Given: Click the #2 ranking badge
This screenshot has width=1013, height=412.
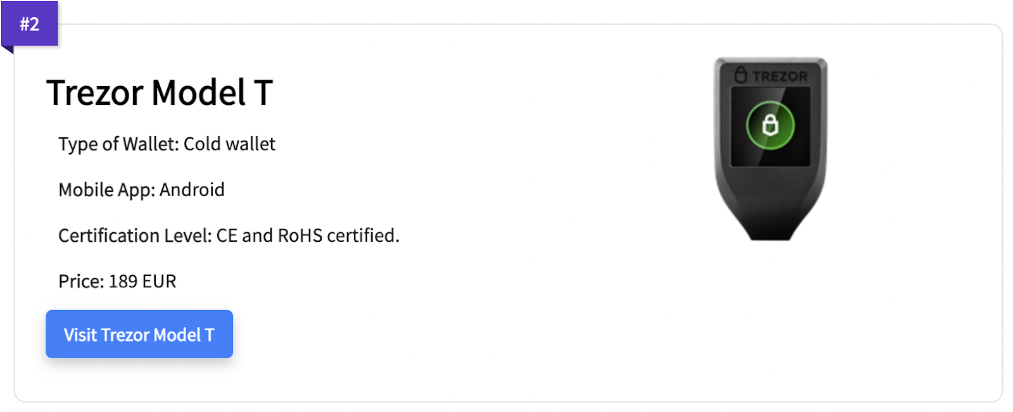Looking at the screenshot, I should (x=30, y=24).
